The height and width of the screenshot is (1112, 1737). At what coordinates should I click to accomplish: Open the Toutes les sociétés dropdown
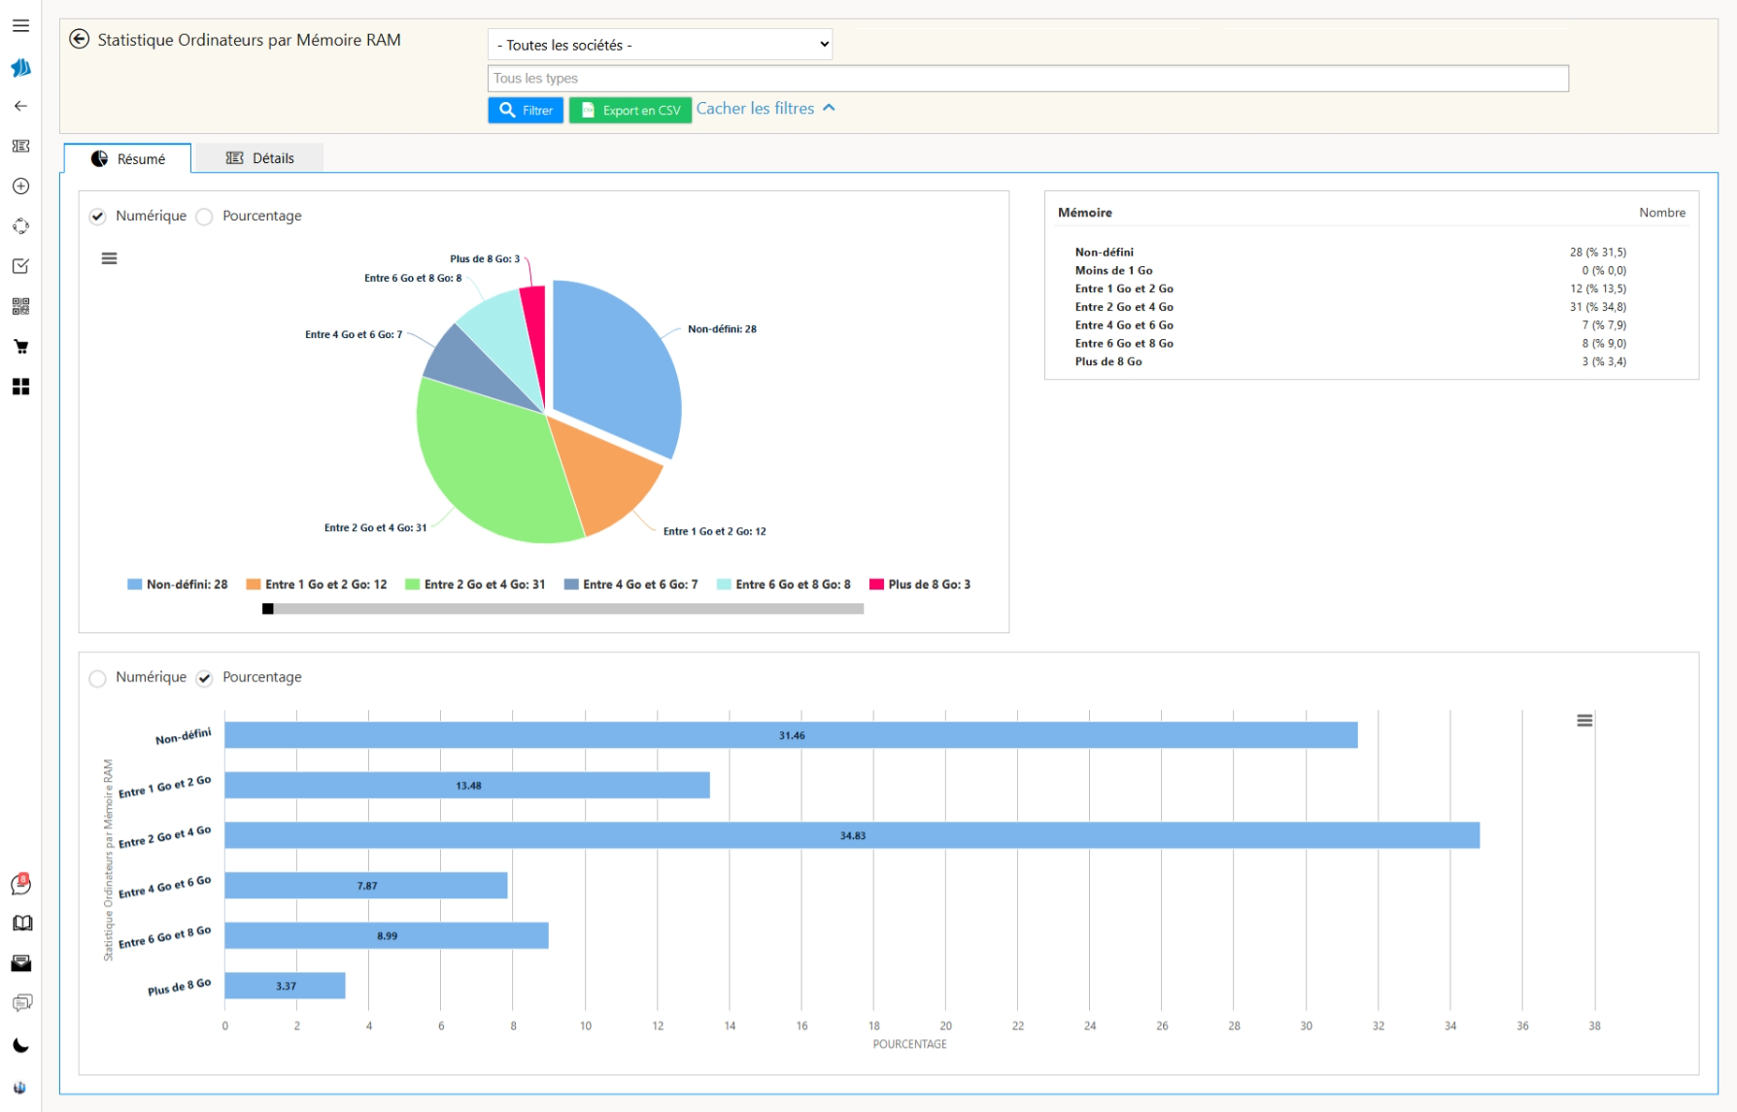pyautogui.click(x=660, y=45)
